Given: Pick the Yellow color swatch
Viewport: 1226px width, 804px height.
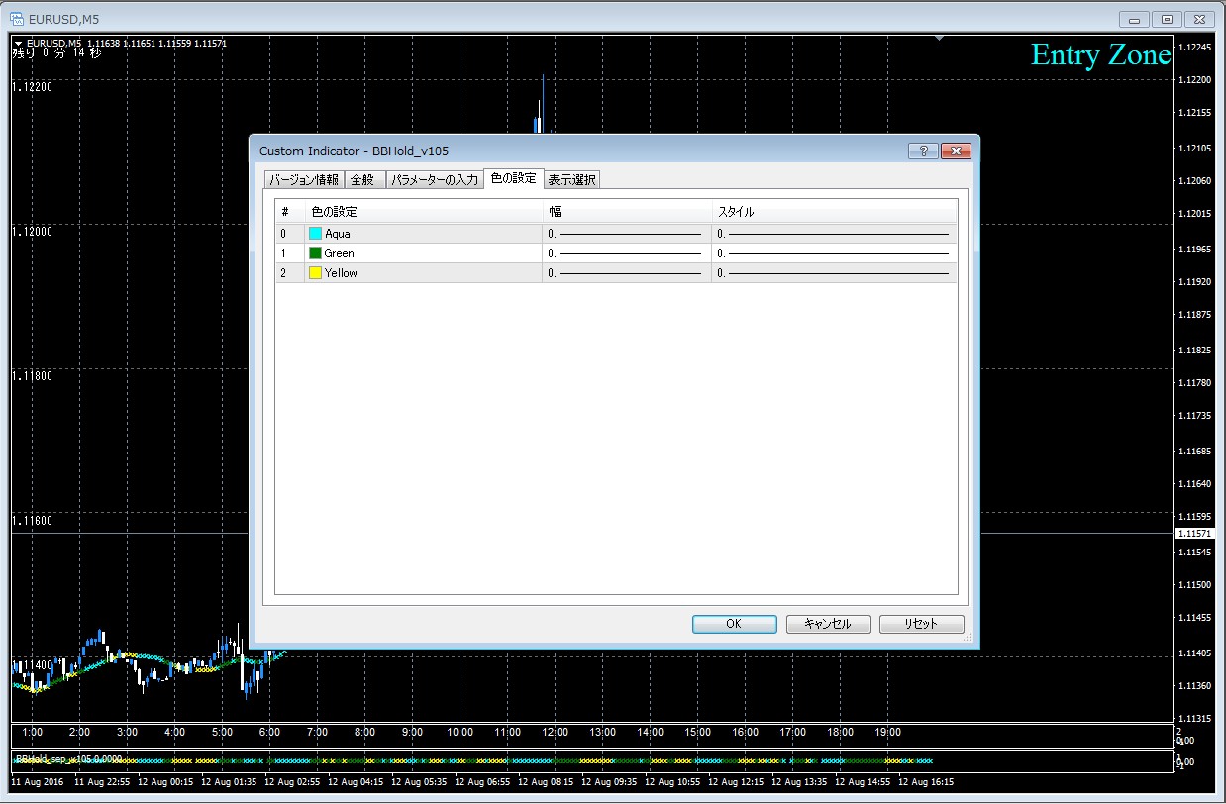Looking at the screenshot, I should pos(316,273).
